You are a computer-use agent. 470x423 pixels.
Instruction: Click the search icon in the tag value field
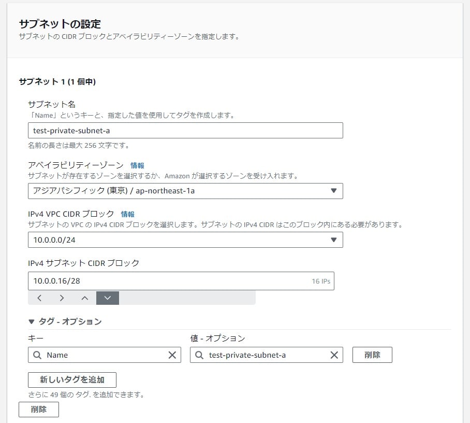pos(199,355)
